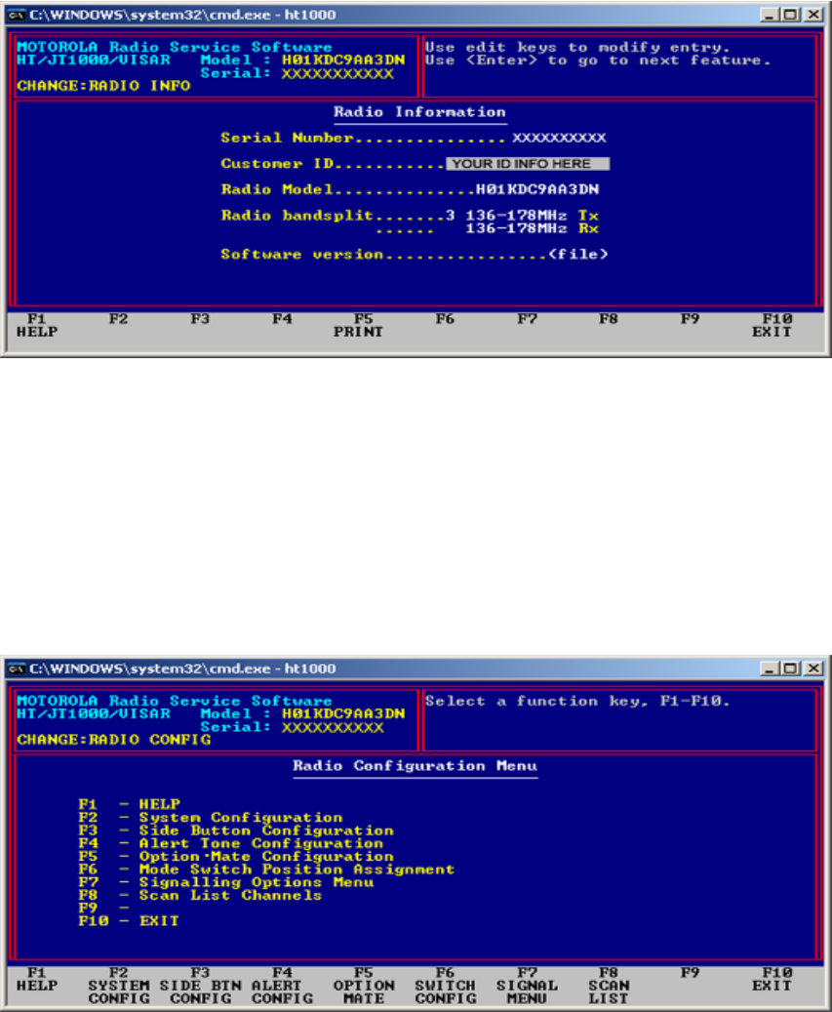832x1012 pixels.
Task: Select F1 HELP in Radio Configuration Menu list
Action: click(x=129, y=804)
